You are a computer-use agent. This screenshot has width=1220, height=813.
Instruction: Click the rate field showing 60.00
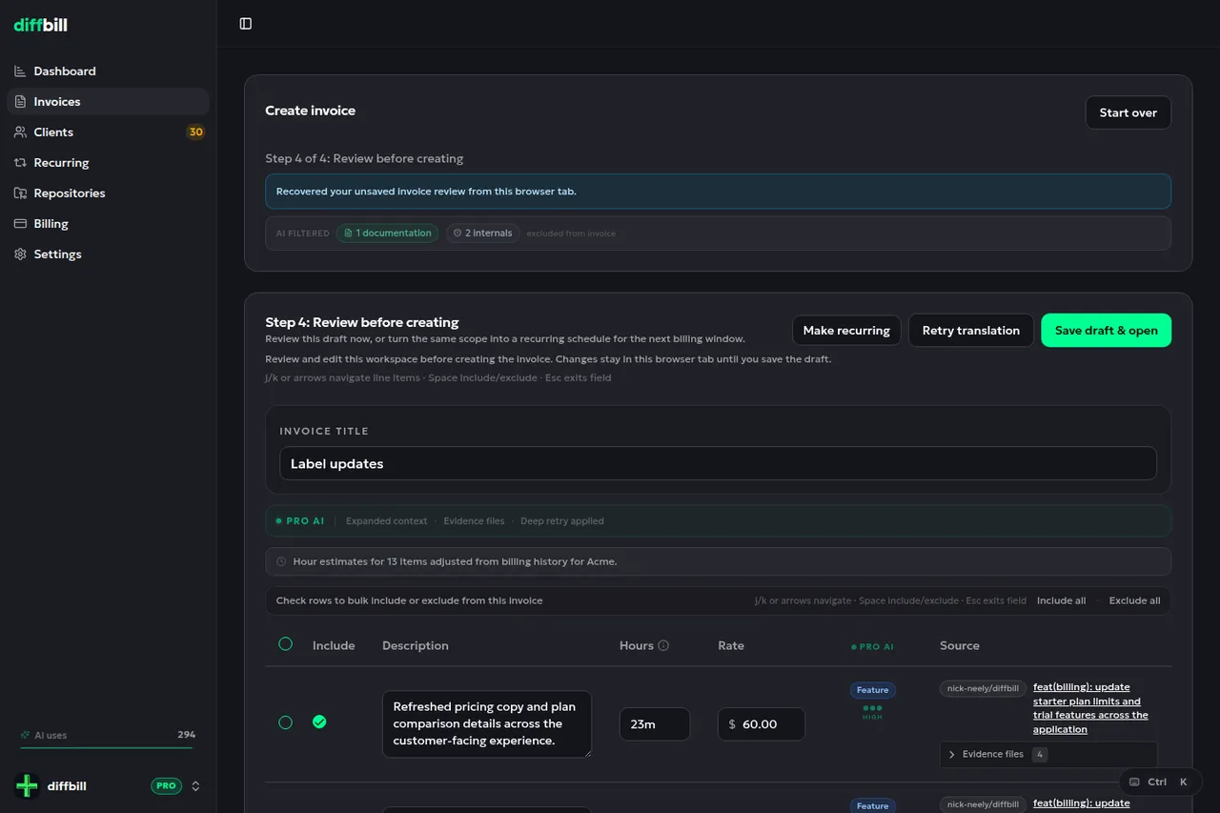tap(762, 724)
